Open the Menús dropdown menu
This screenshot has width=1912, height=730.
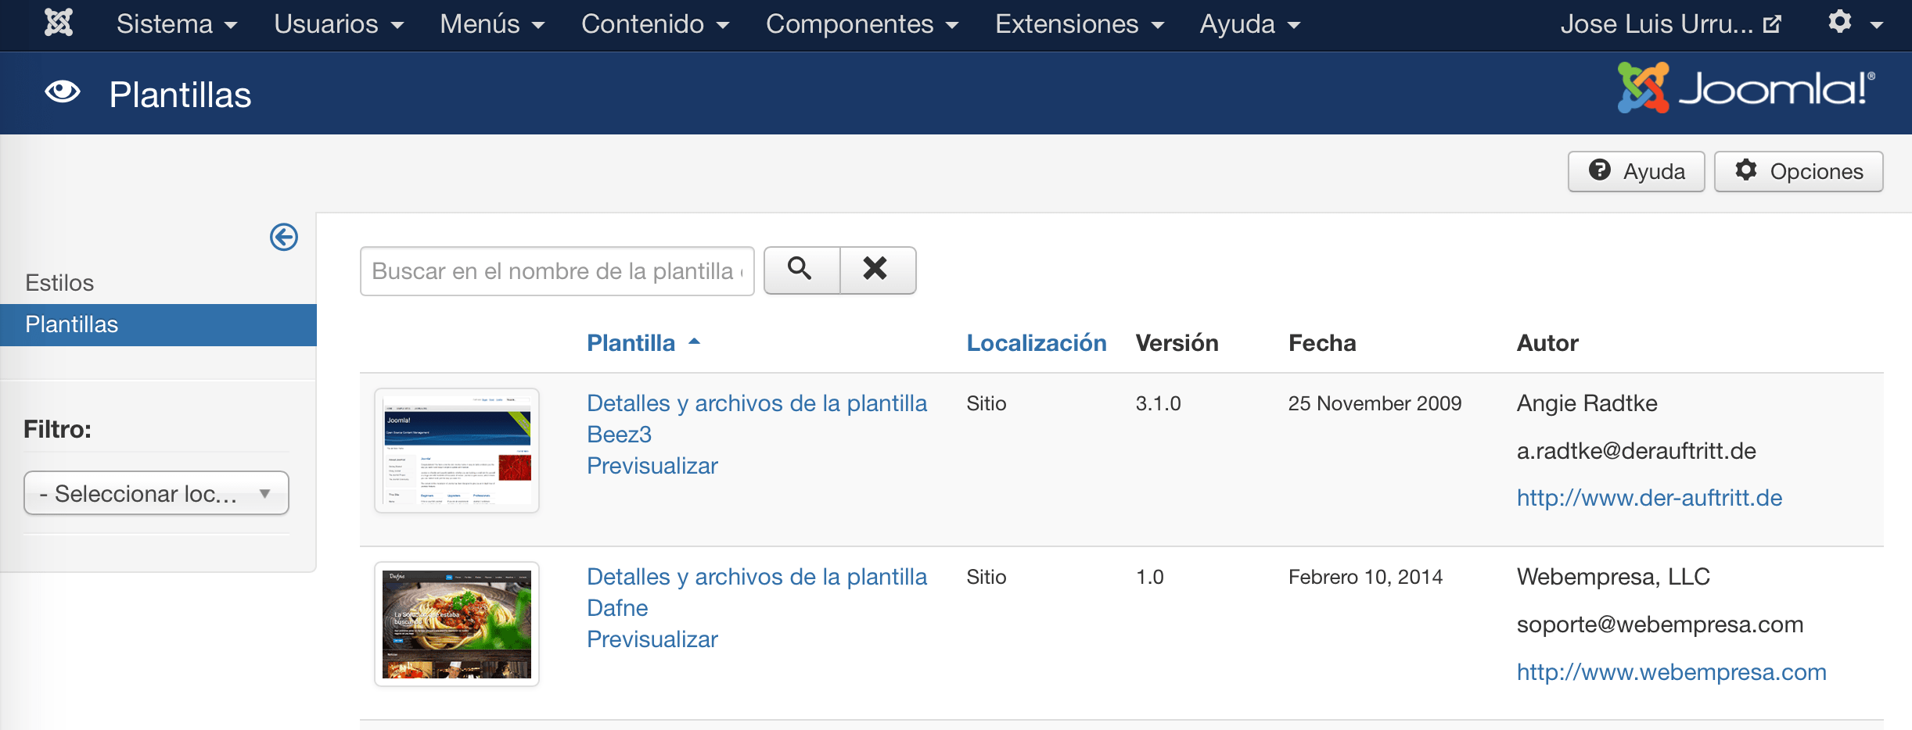click(491, 24)
